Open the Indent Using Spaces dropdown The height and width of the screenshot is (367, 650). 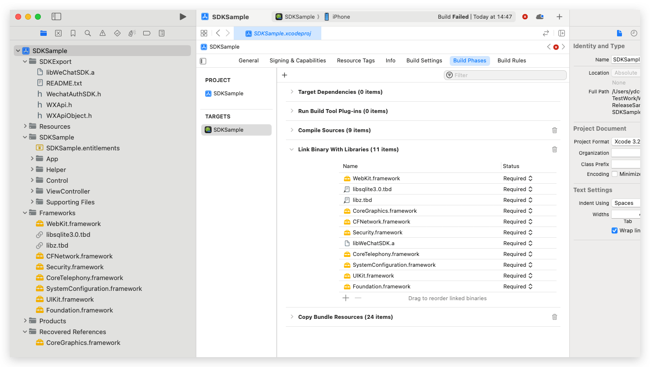(626, 203)
